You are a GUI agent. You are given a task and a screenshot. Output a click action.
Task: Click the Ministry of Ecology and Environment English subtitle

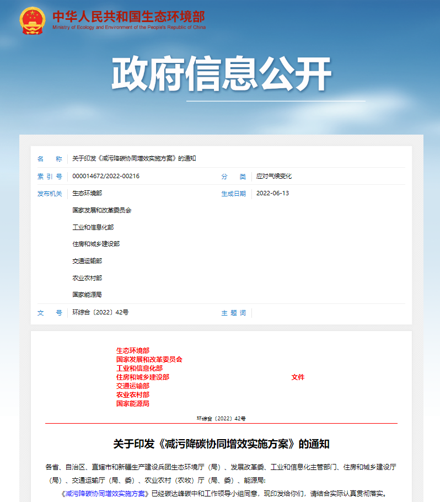pyautogui.click(x=129, y=27)
